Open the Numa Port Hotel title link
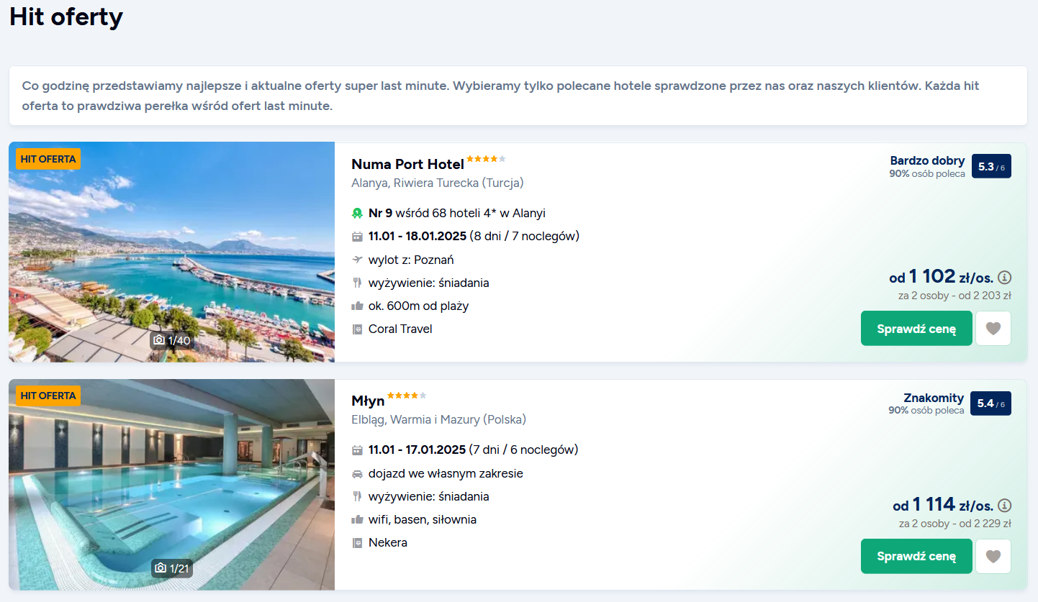Viewport: 1038px width, 602px height. 407,165
